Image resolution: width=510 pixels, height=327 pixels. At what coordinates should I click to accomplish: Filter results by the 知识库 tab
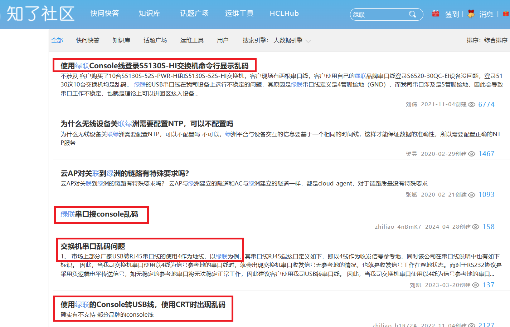(121, 40)
